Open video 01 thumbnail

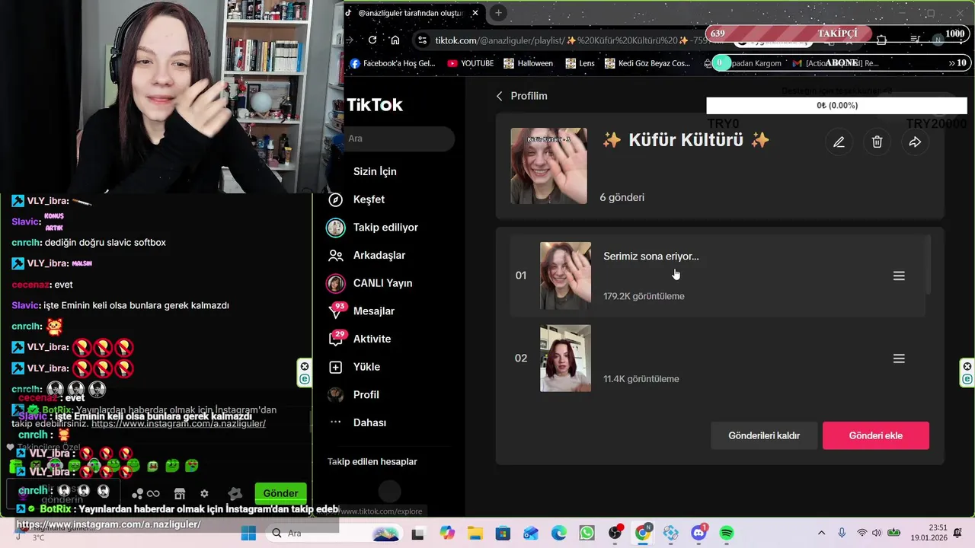click(x=565, y=276)
